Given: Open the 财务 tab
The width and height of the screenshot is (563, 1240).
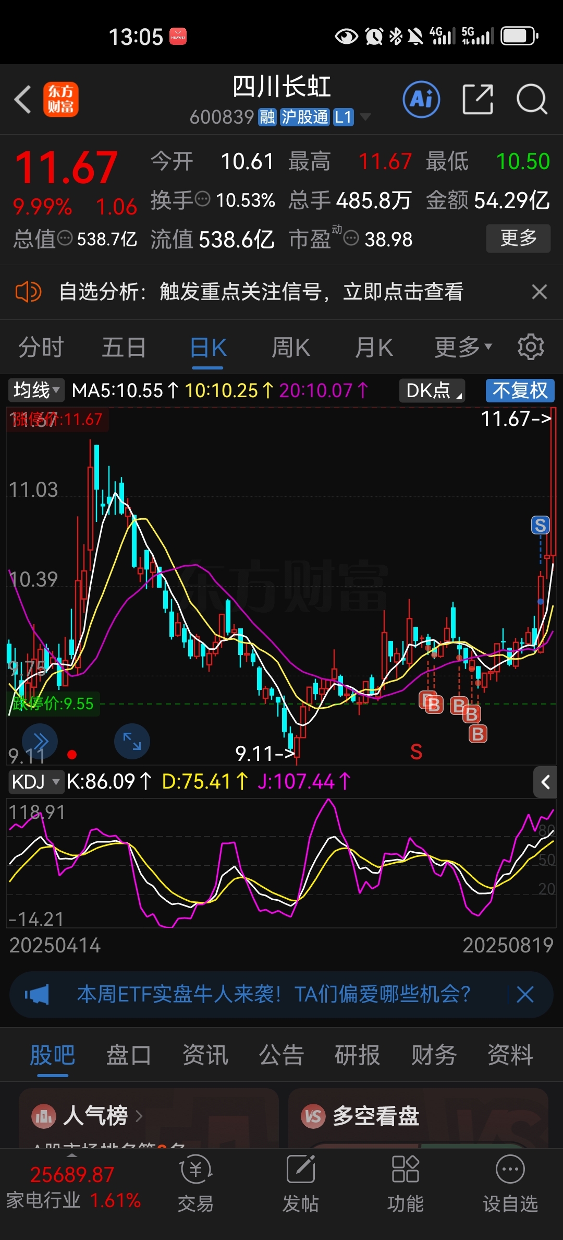Looking at the screenshot, I should tap(434, 1055).
